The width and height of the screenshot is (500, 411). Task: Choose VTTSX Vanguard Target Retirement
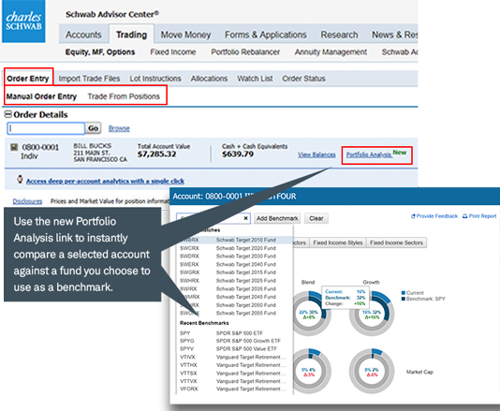coord(235,374)
